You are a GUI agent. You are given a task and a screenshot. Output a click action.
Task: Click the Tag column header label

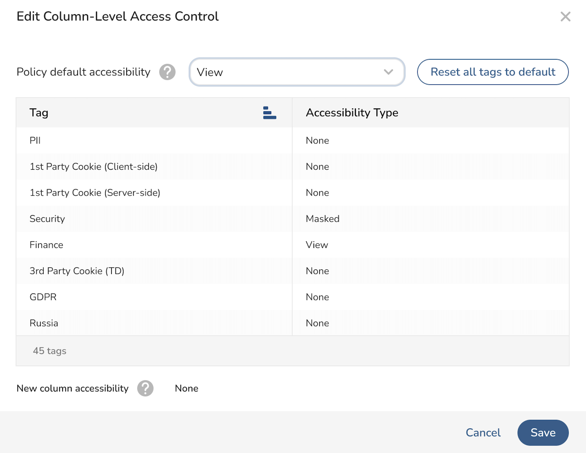[39, 113]
